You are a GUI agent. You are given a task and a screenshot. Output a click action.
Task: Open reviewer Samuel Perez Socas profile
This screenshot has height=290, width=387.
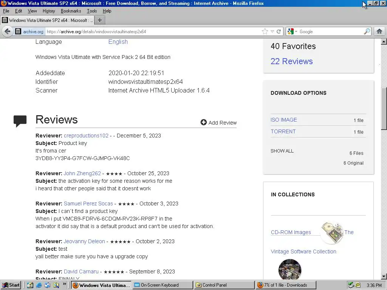(x=88, y=204)
